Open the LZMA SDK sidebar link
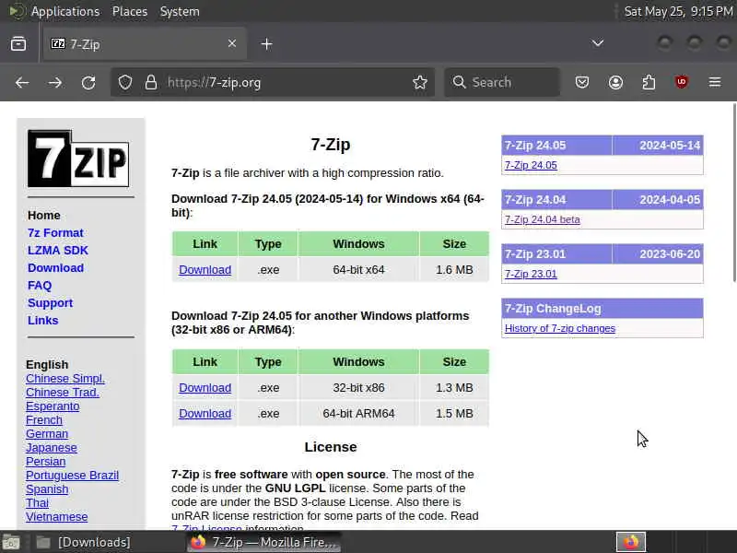 coord(58,250)
